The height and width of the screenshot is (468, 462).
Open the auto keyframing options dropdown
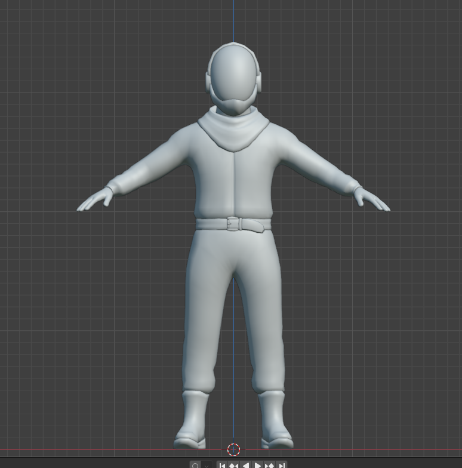(x=207, y=465)
